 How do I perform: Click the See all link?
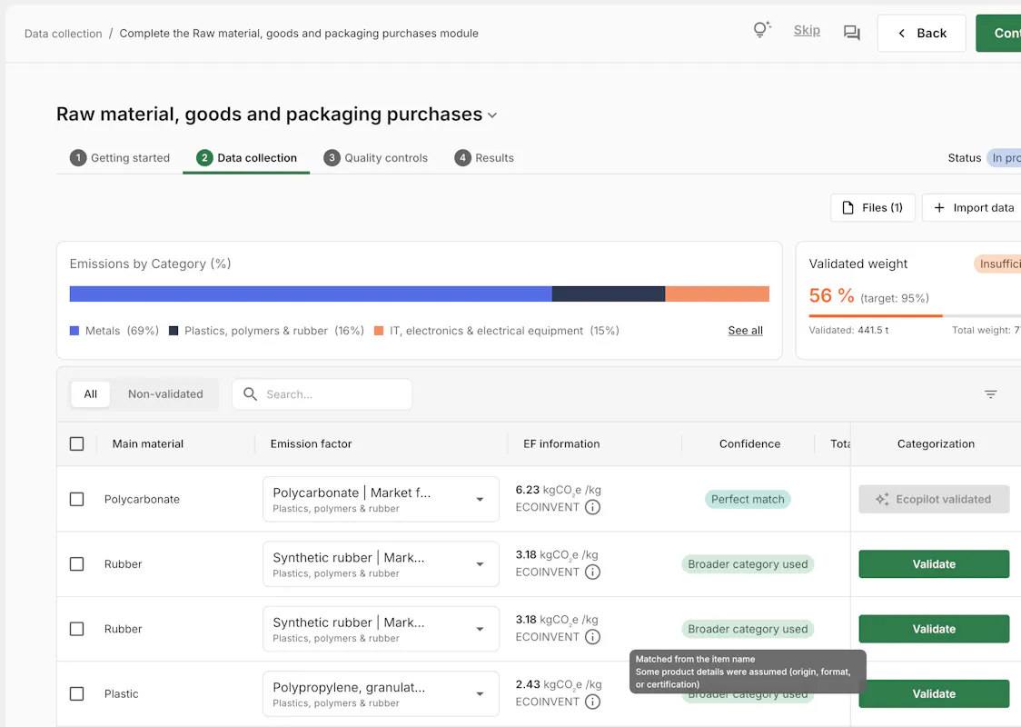[x=746, y=330]
